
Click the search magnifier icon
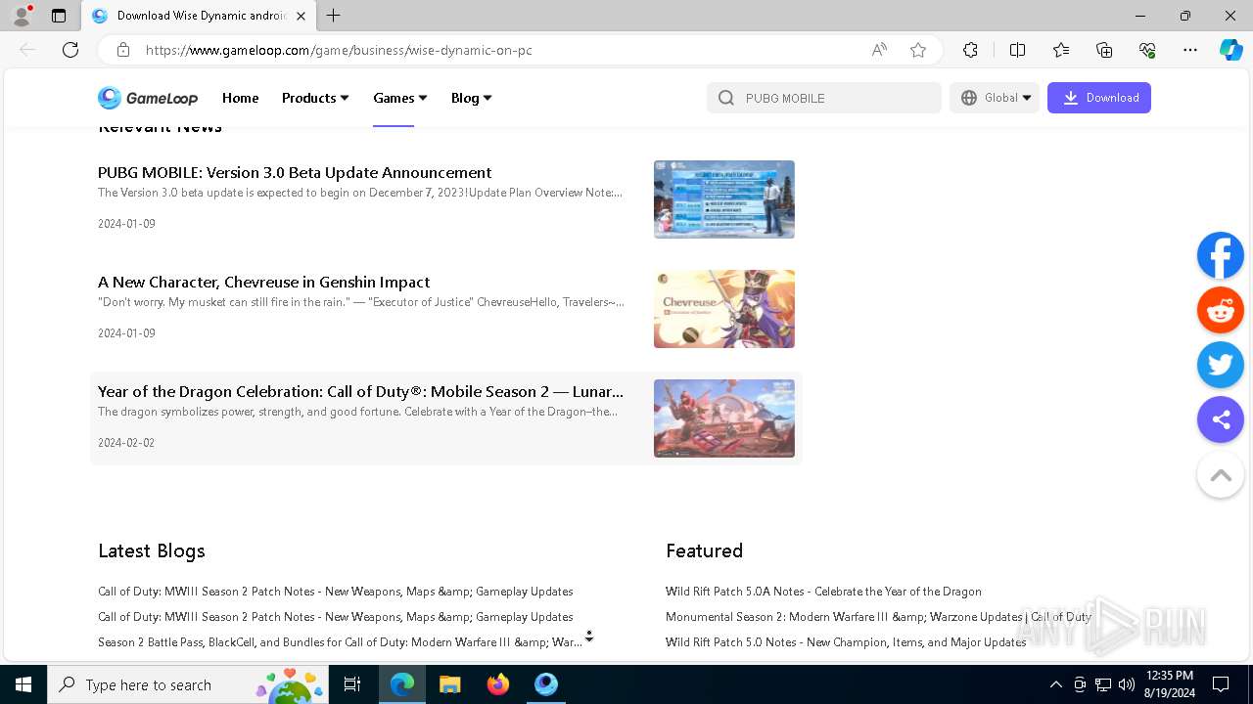[725, 98]
